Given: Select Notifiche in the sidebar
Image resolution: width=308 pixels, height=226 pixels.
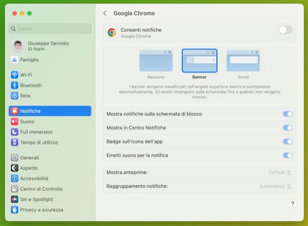Looking at the screenshot, I should [x=50, y=111].
